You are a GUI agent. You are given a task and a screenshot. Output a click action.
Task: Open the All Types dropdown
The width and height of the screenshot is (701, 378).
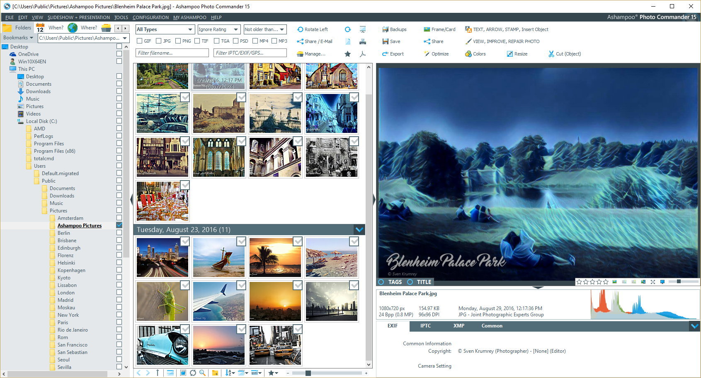coord(165,29)
